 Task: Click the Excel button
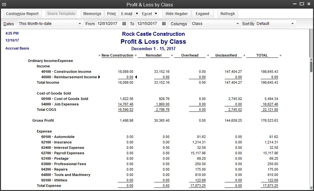pyautogui.click(x=147, y=14)
